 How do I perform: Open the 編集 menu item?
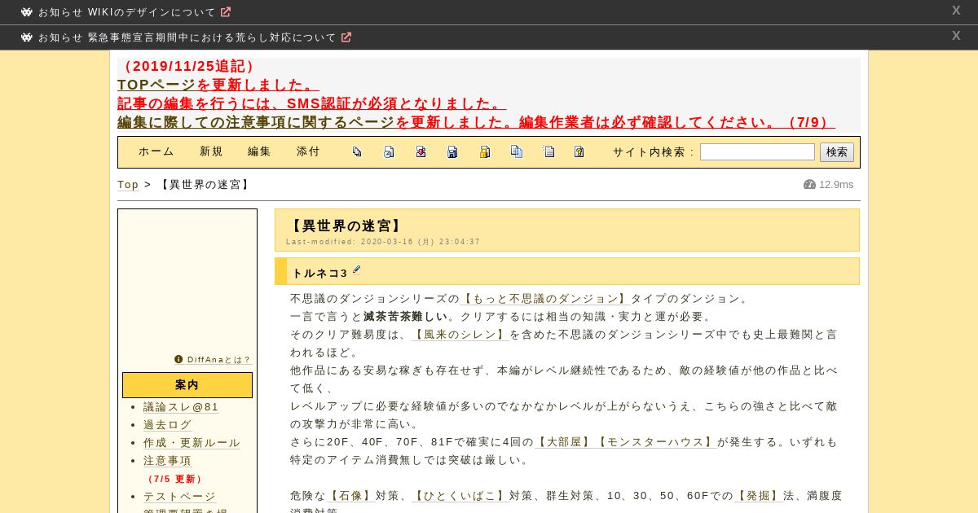pos(259,151)
